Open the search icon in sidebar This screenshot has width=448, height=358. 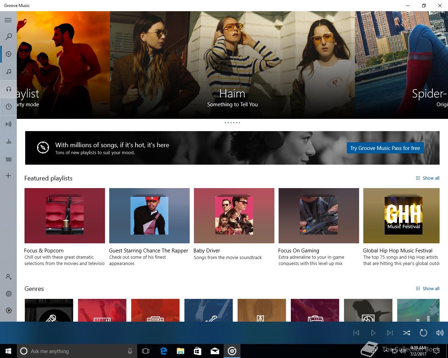click(x=8, y=36)
